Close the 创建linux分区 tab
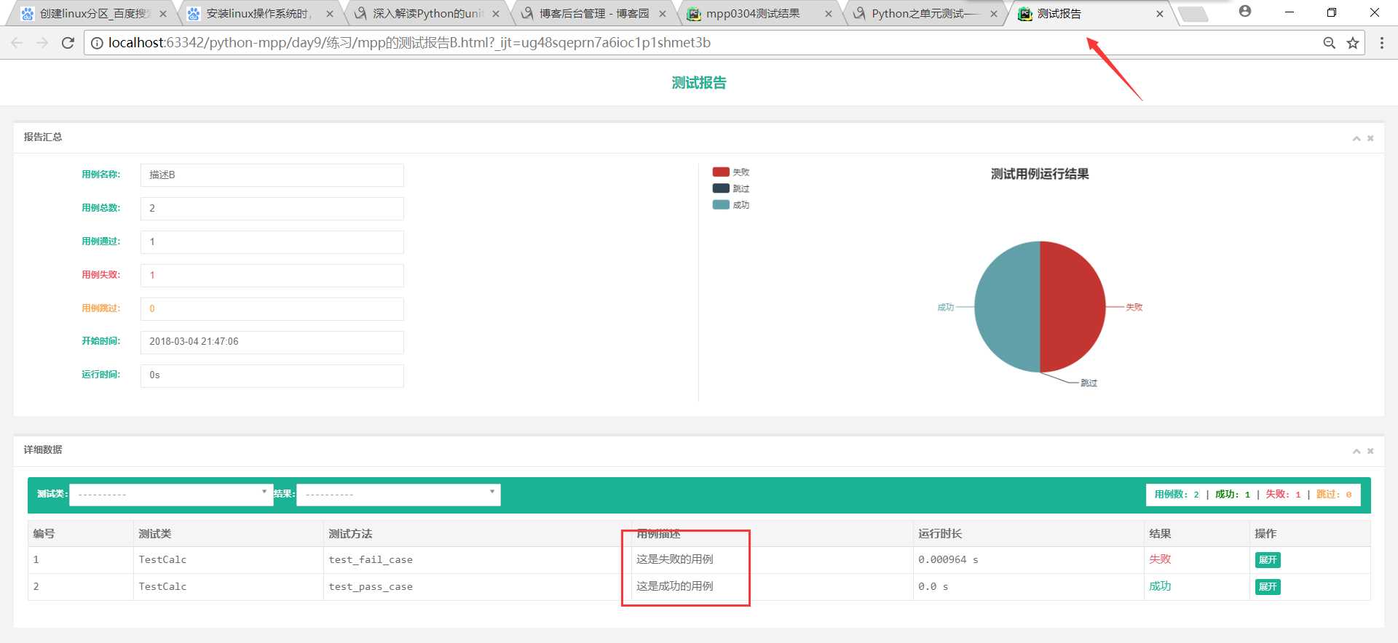 [163, 14]
